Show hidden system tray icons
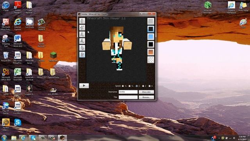The height and width of the screenshot is (141, 250). tap(219, 138)
